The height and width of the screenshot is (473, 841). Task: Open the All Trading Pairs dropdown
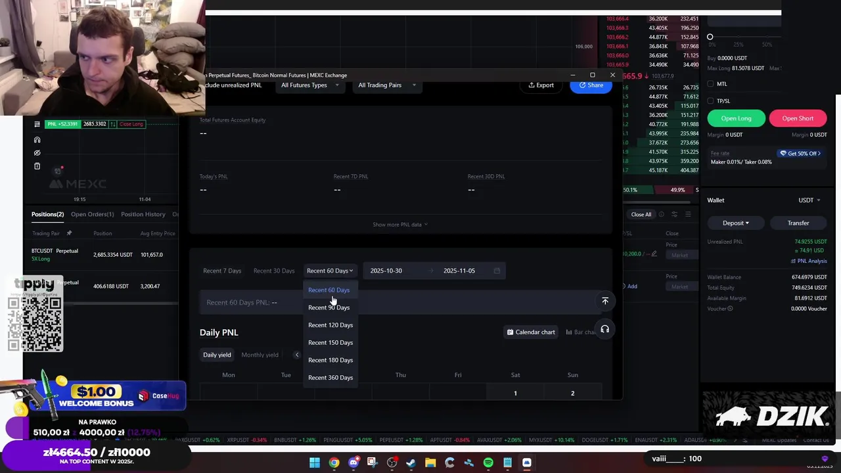(x=387, y=85)
